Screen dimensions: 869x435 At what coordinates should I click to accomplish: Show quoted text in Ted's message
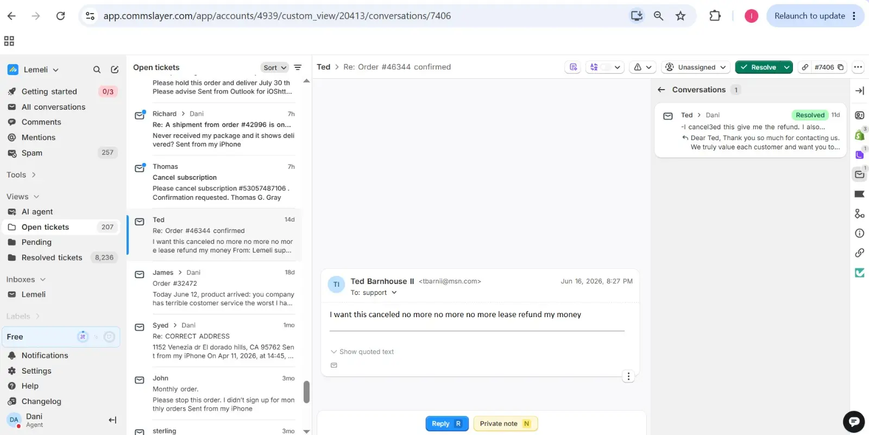[362, 352]
